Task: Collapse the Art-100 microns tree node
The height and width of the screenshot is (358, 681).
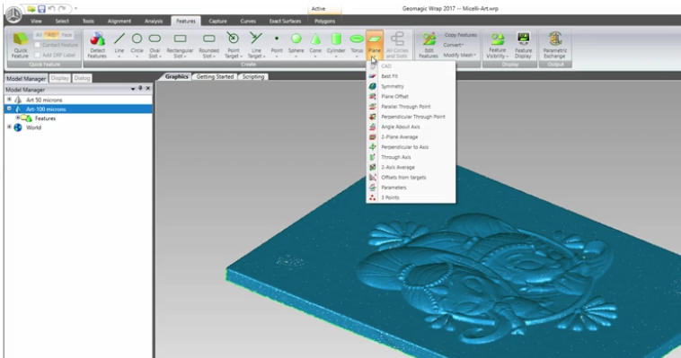Action: click(9, 109)
